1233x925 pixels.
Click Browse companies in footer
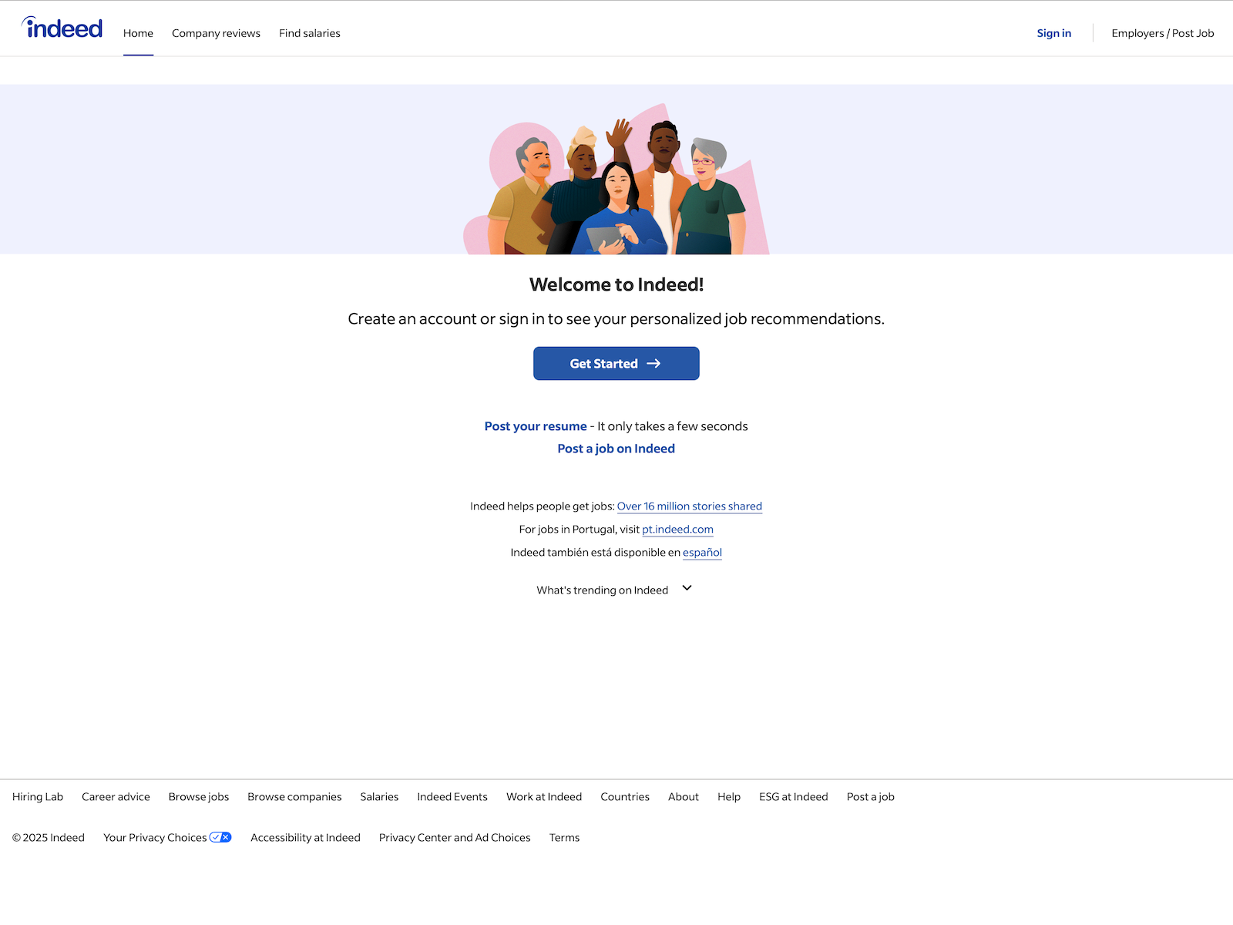tap(294, 797)
